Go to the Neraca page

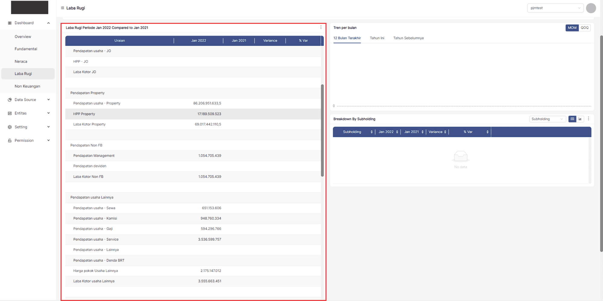pos(21,61)
